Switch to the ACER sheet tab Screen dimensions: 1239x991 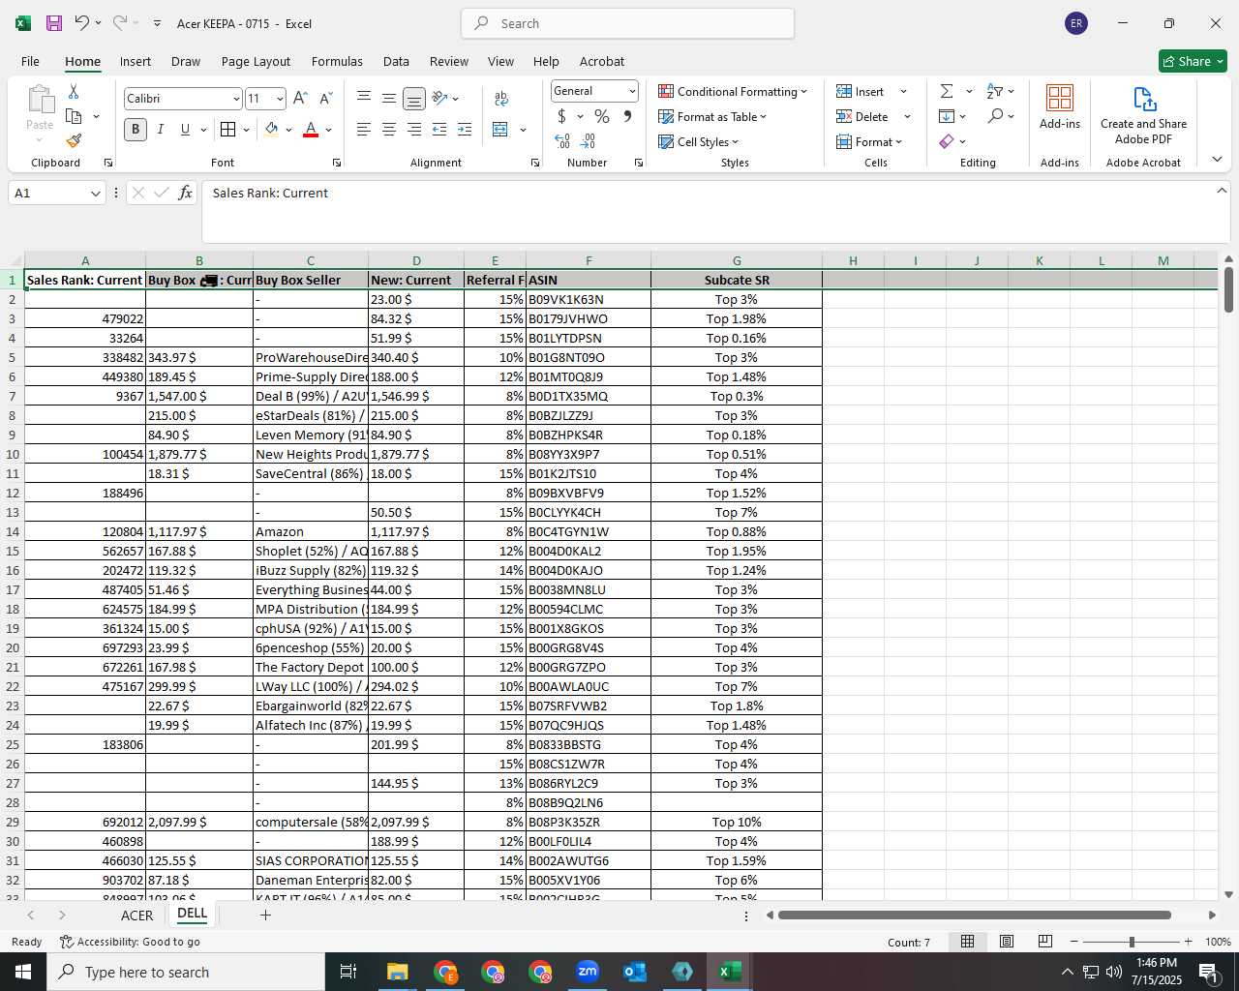[136, 916]
